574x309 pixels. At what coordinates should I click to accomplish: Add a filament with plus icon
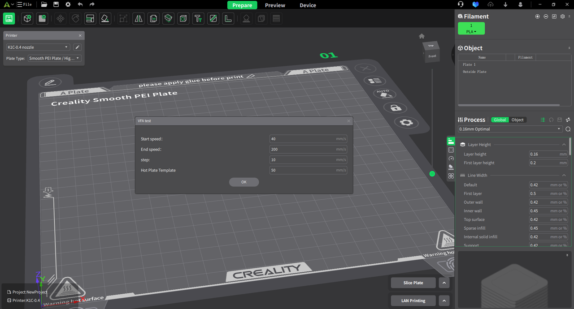click(538, 17)
